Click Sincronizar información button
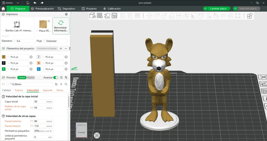This screenshot has width=267, height=141. (x=61, y=26)
